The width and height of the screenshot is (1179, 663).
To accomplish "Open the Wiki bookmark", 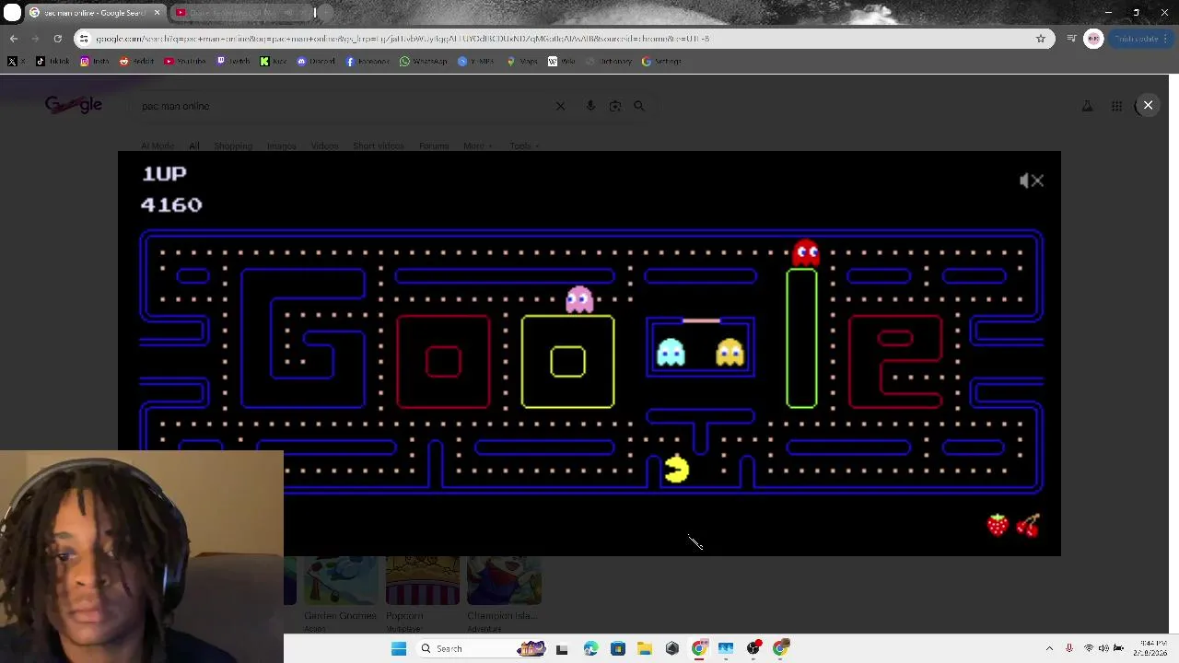I will point(561,62).
